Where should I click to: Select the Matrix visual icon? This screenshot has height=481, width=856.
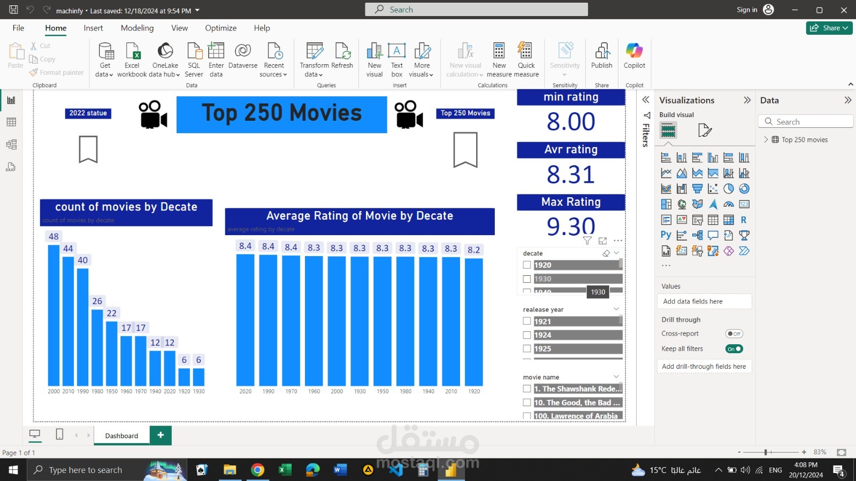(x=729, y=220)
